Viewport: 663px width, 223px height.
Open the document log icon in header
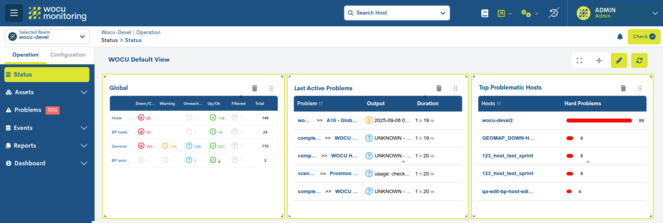point(485,13)
